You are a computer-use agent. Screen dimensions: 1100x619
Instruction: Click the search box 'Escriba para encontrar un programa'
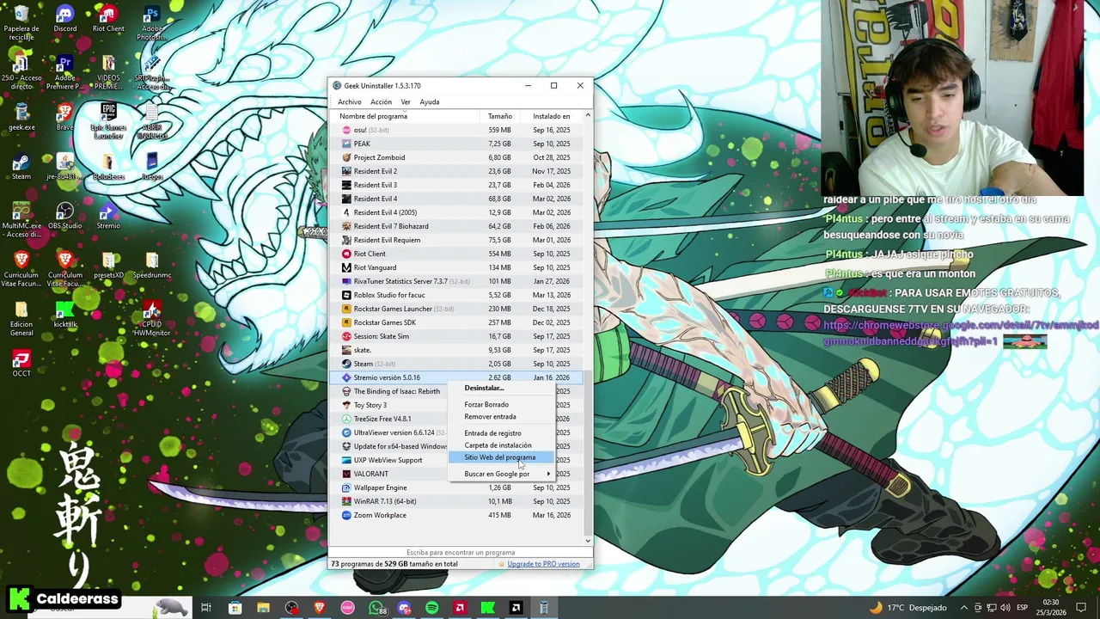pyautogui.click(x=461, y=553)
